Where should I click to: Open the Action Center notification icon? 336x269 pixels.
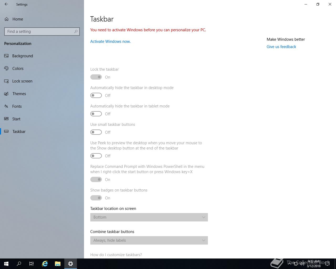click(327, 264)
